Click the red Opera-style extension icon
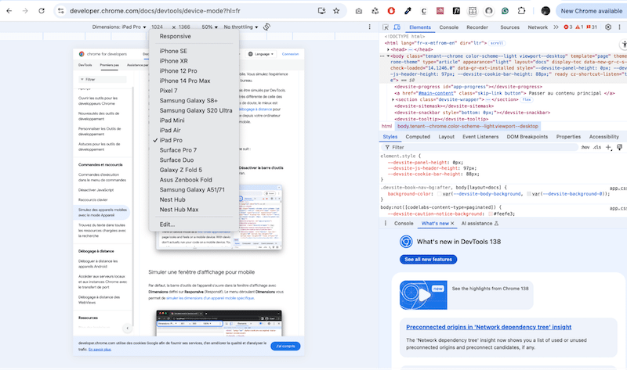 [x=391, y=11]
